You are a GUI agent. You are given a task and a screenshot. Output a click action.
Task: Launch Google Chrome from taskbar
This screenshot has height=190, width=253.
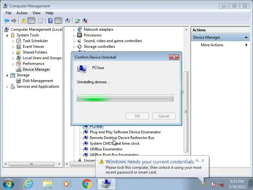pyautogui.click(x=87, y=184)
